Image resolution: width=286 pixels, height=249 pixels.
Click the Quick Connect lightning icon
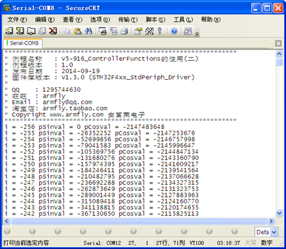point(20,31)
